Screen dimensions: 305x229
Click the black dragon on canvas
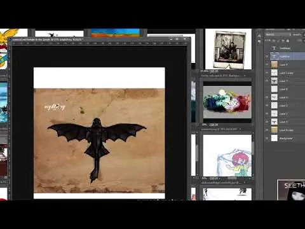point(97,150)
